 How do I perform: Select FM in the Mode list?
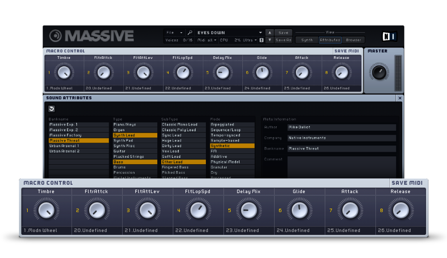pyautogui.click(x=233, y=151)
